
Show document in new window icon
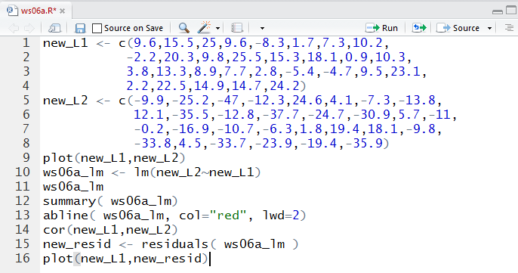[x=54, y=28]
